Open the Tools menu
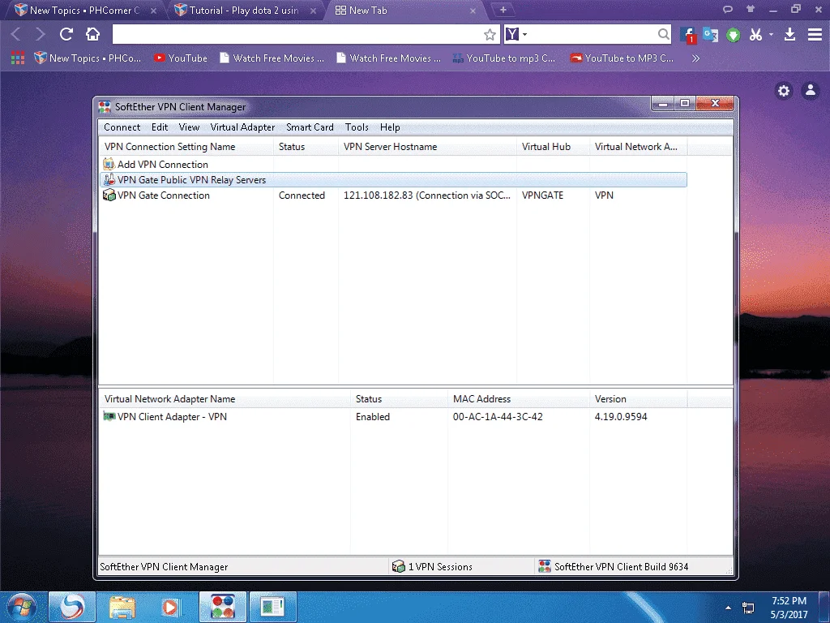This screenshot has width=830, height=623. 357,127
